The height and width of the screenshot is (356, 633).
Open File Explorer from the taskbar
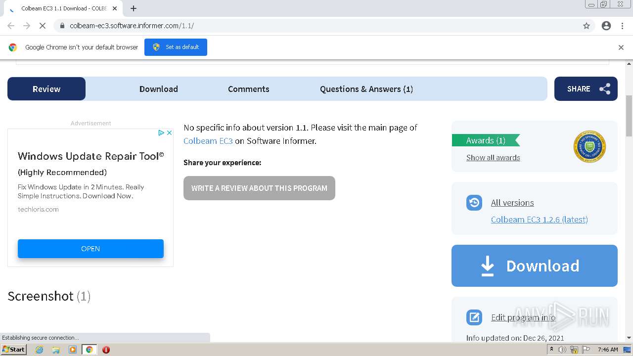[56, 350]
